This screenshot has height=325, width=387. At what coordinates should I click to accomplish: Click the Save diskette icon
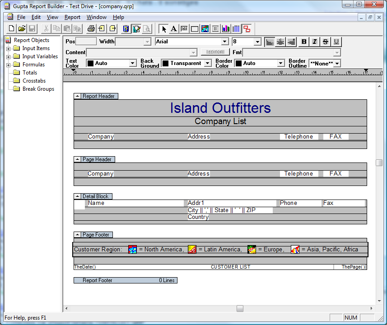pyautogui.click(x=32, y=29)
